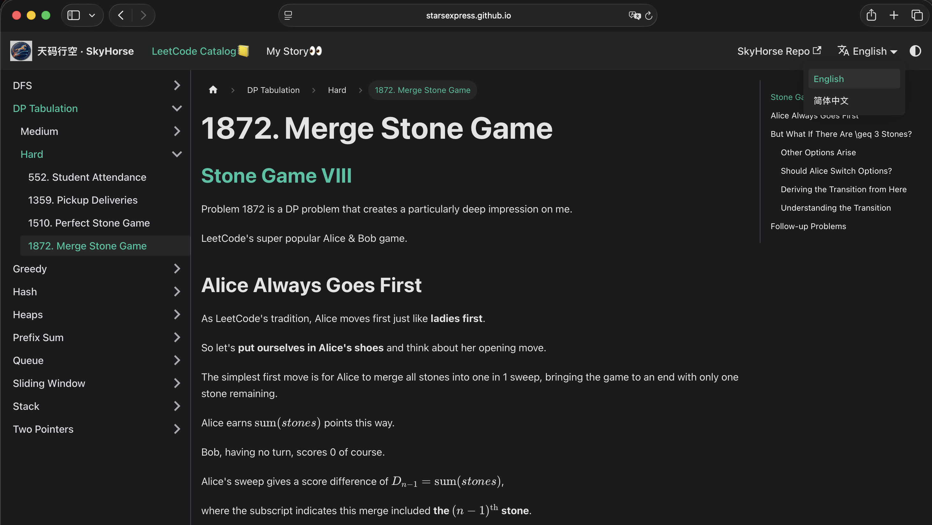Show tab overview icon
This screenshot has width=932, height=525.
pos(917,15)
